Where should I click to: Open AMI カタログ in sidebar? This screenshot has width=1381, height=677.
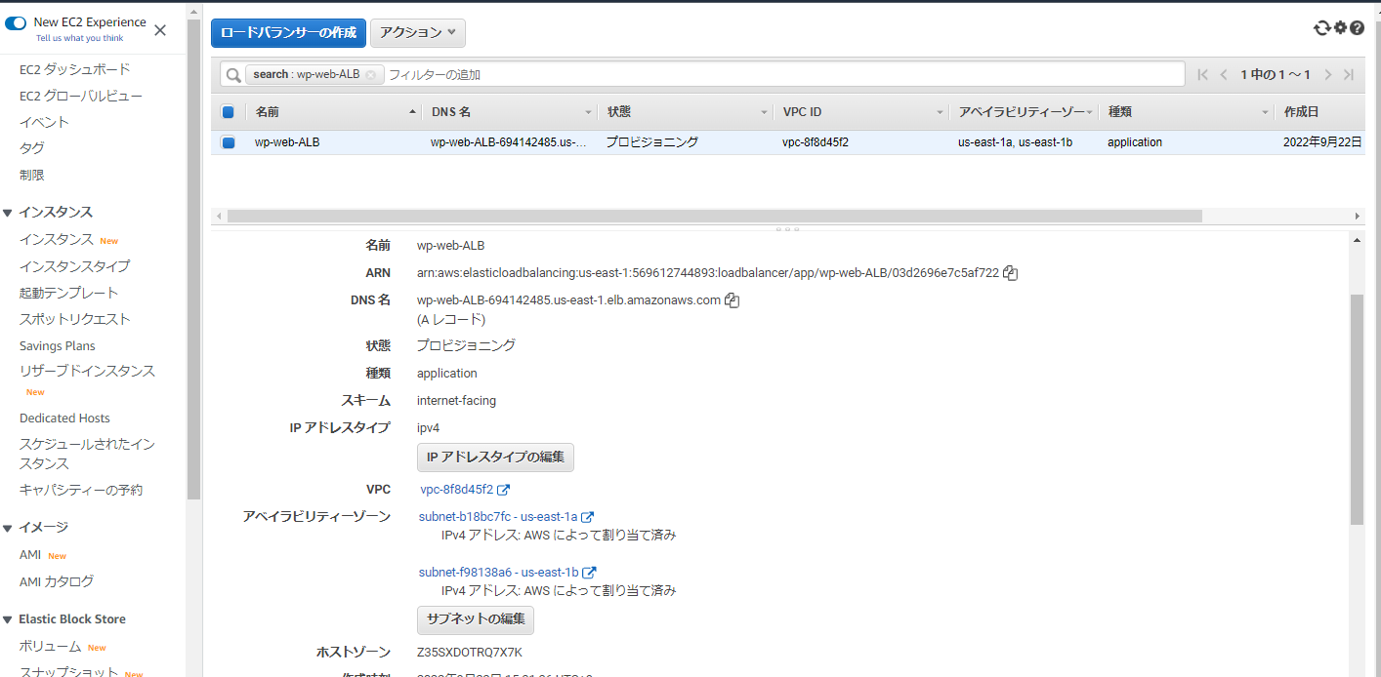coord(57,581)
